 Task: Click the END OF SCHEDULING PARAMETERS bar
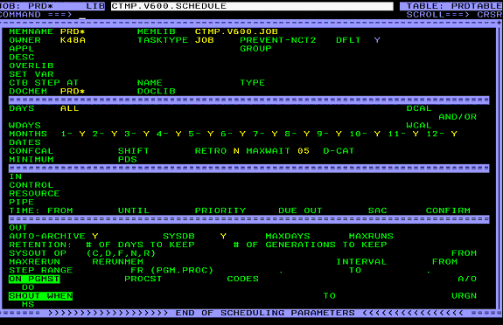(252, 313)
